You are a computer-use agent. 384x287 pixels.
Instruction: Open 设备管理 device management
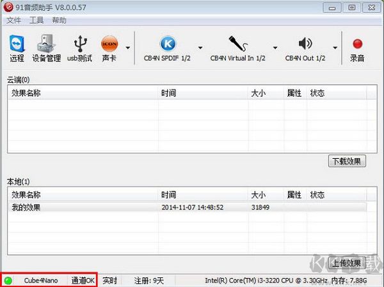pyautogui.click(x=47, y=48)
